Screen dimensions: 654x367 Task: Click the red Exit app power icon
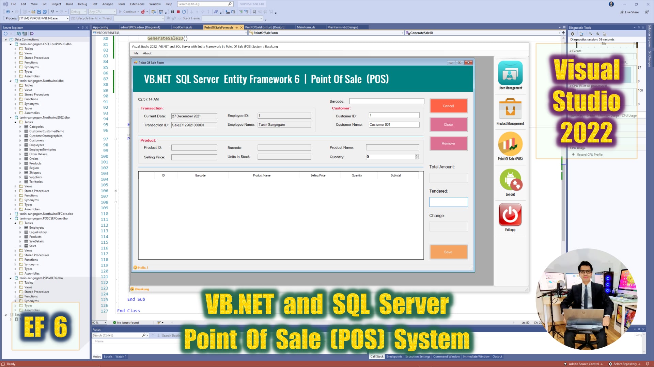[x=510, y=215]
